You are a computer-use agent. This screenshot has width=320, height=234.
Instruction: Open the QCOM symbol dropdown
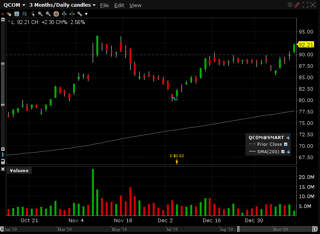coord(15,5)
